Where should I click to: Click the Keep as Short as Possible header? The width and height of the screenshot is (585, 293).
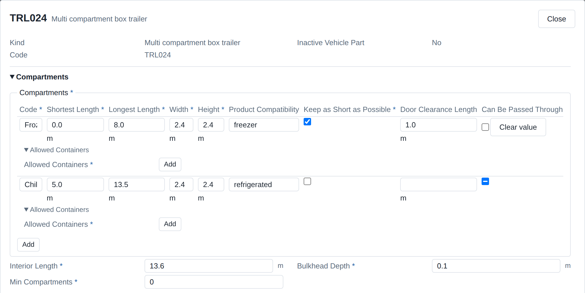pyautogui.click(x=350, y=109)
